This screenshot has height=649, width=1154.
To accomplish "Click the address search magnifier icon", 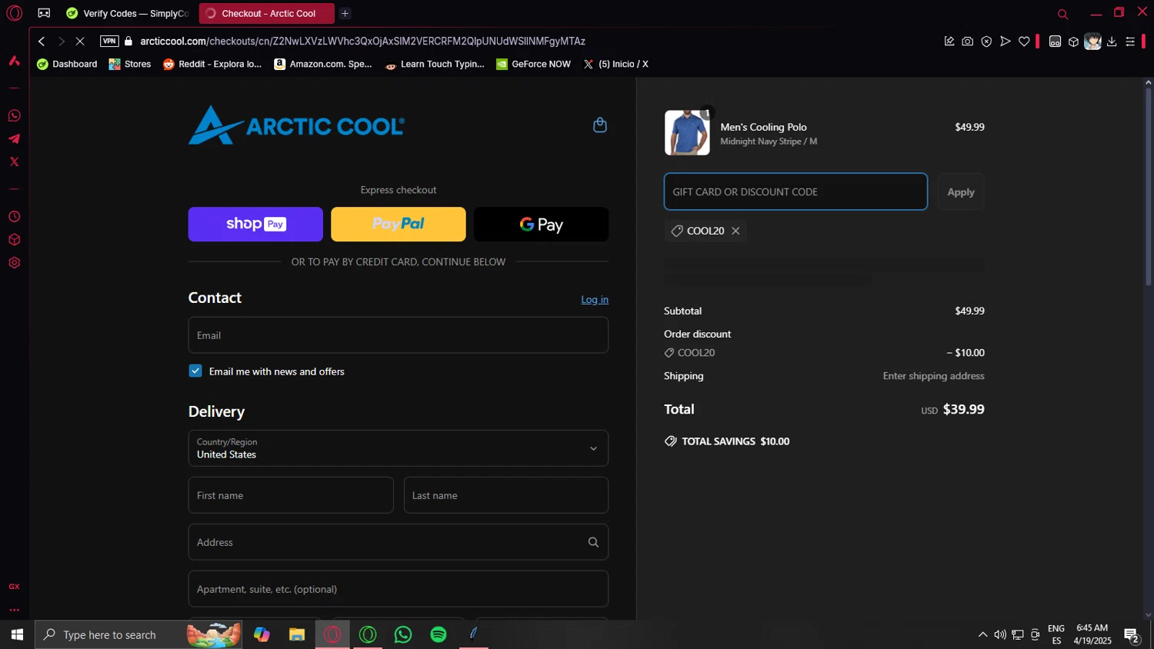I will [593, 542].
